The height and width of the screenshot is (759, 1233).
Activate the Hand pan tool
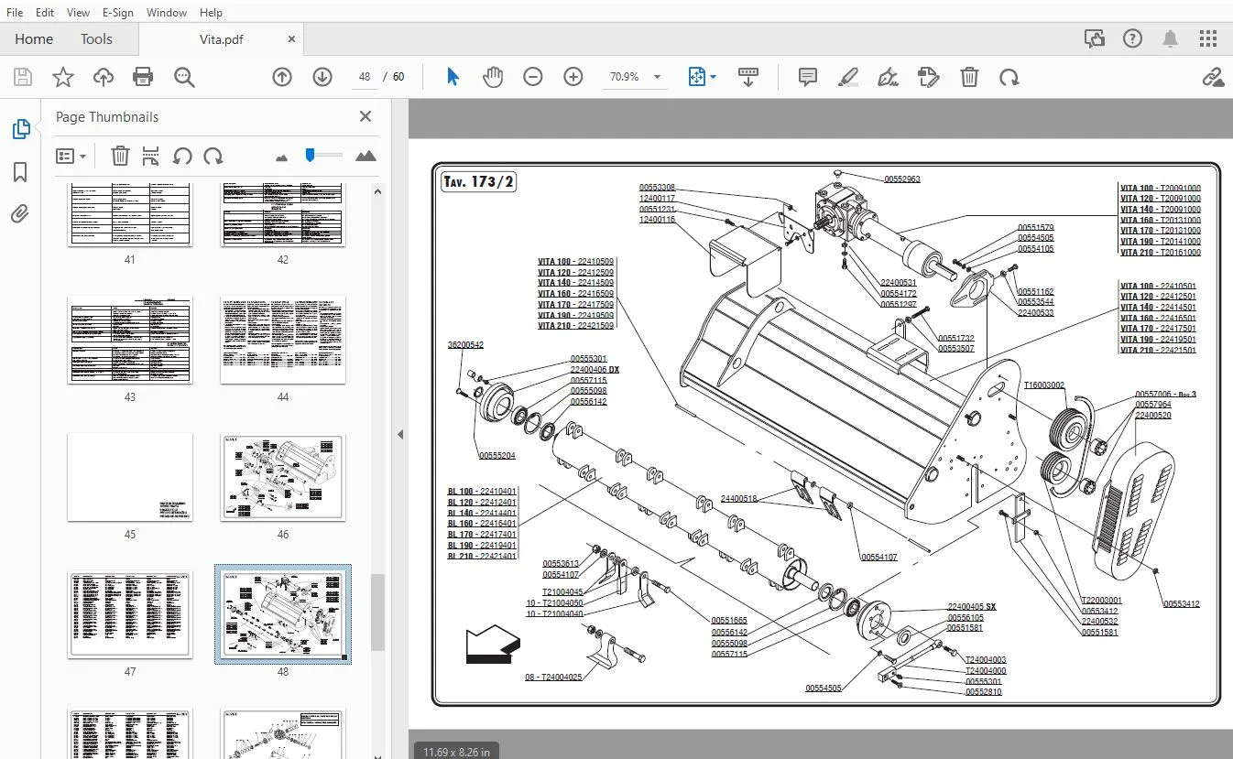pyautogui.click(x=493, y=77)
